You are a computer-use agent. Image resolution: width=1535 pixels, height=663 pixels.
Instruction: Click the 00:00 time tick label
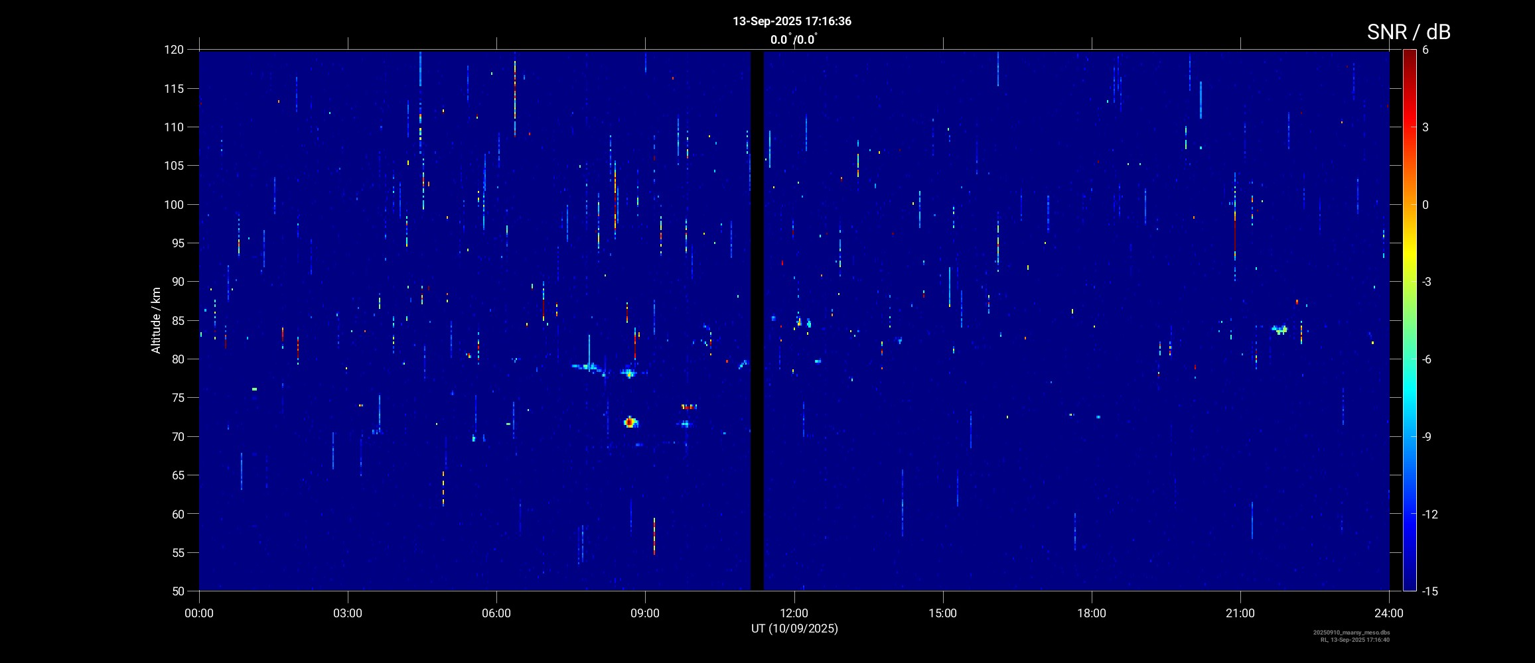(x=199, y=613)
